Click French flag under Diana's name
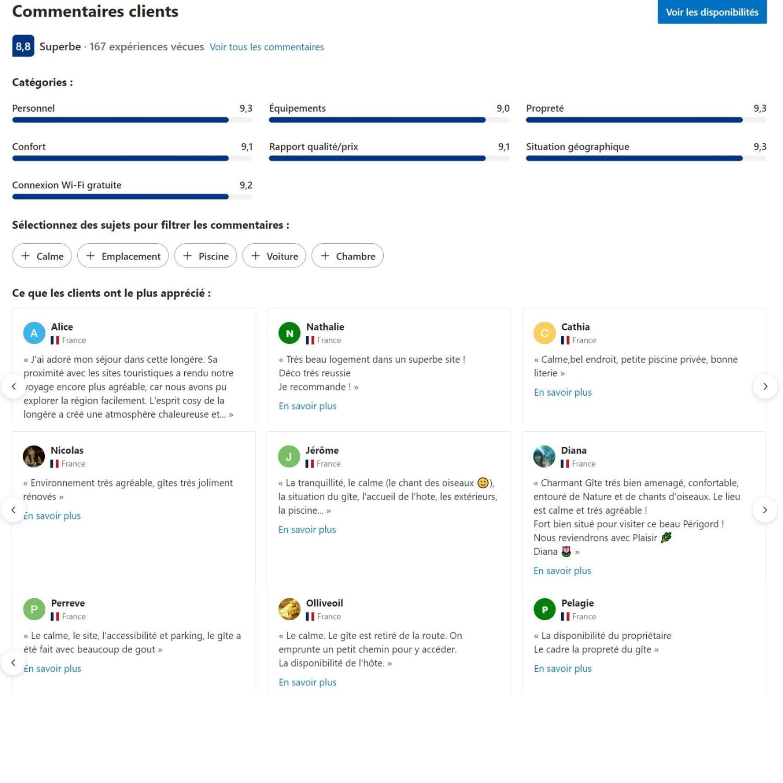 tap(565, 464)
